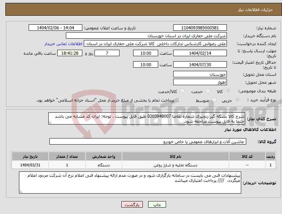Click the response deadline time field 10:00
The height and width of the screenshot is (214, 282).
[x=146, y=53]
